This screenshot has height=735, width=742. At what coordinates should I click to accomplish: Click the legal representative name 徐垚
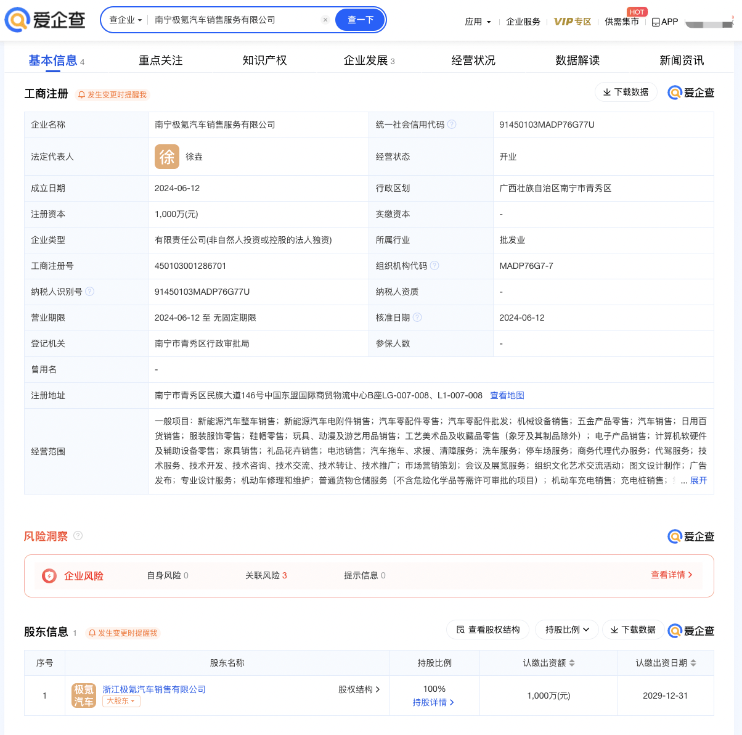coord(194,157)
